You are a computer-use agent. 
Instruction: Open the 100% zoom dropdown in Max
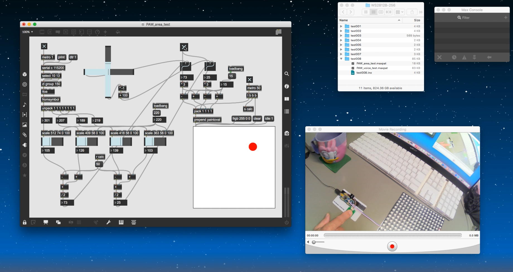[28, 32]
